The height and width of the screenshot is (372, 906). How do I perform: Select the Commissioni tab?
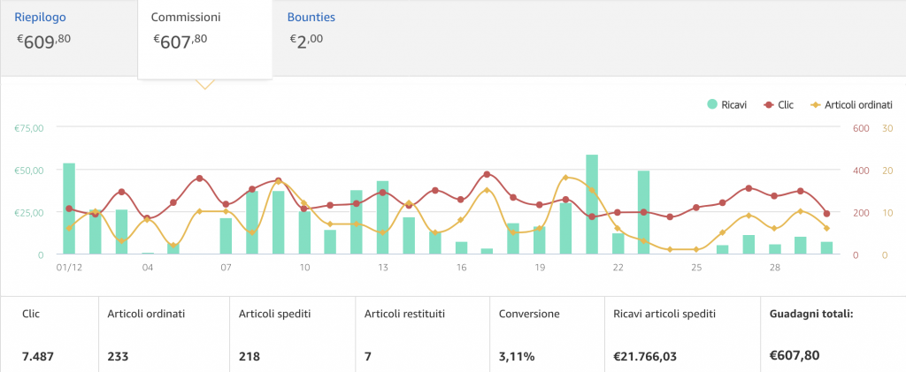pos(204,39)
